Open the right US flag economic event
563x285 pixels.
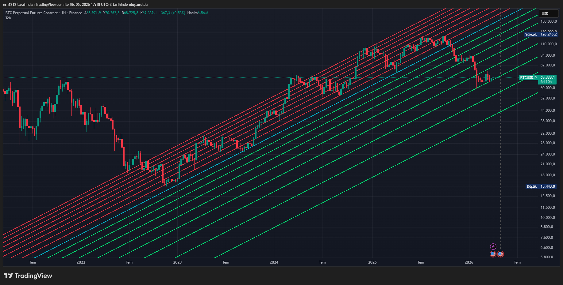click(500, 254)
